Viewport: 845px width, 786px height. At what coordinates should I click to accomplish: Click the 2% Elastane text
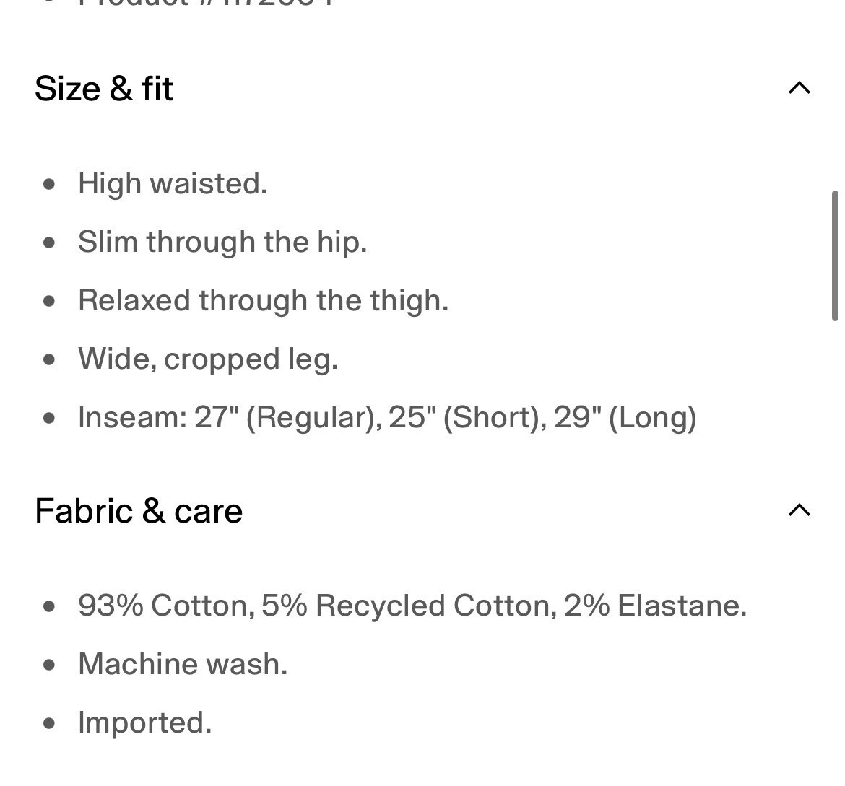point(655,606)
